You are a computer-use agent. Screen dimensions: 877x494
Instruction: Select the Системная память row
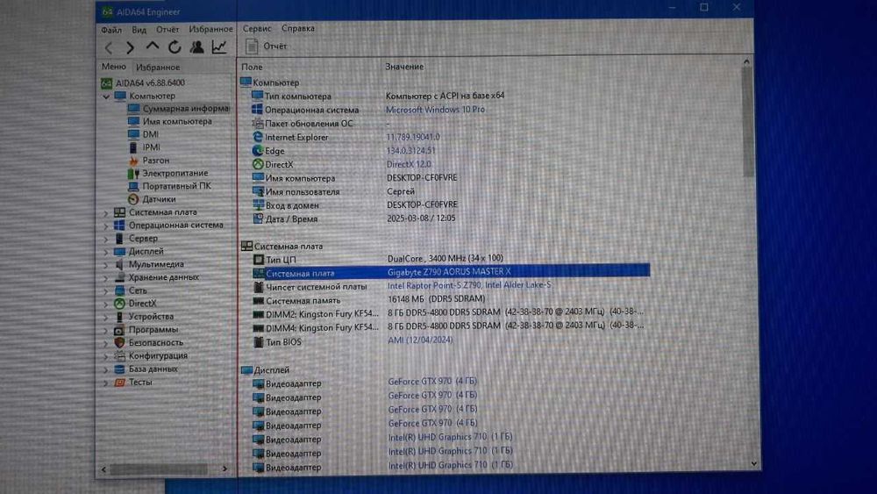[451, 300]
